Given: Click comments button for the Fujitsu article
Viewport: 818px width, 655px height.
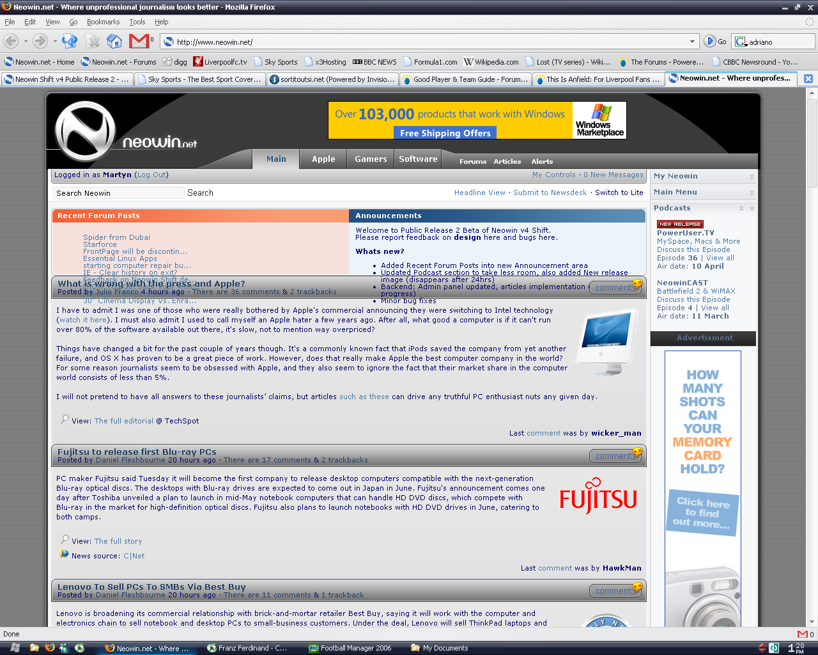Looking at the screenshot, I should 615,455.
